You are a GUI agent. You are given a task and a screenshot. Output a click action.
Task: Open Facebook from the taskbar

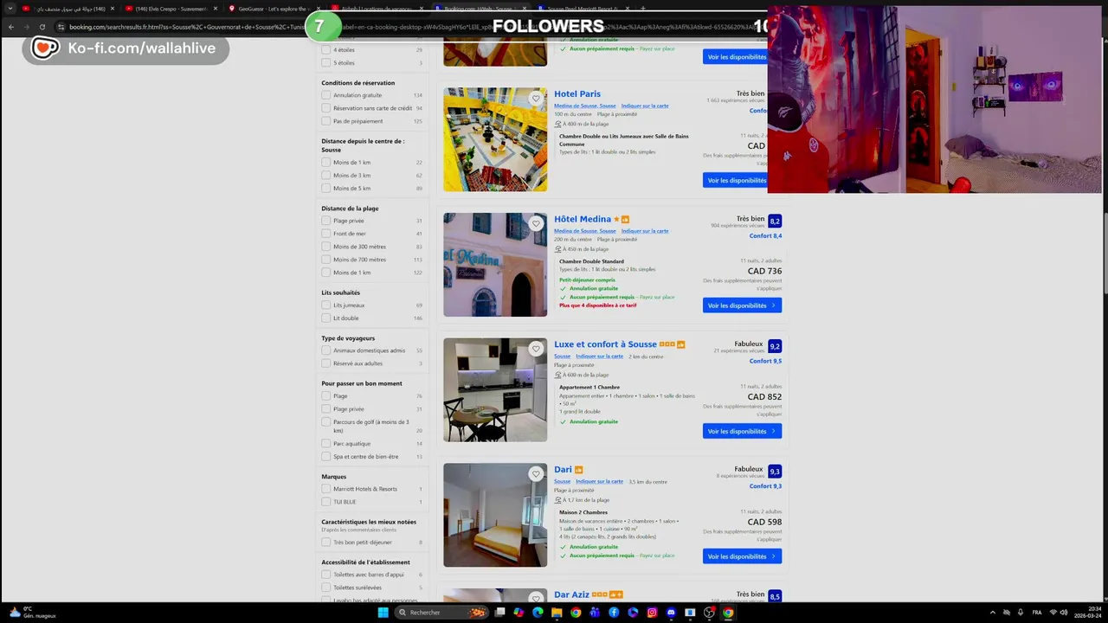(x=614, y=613)
